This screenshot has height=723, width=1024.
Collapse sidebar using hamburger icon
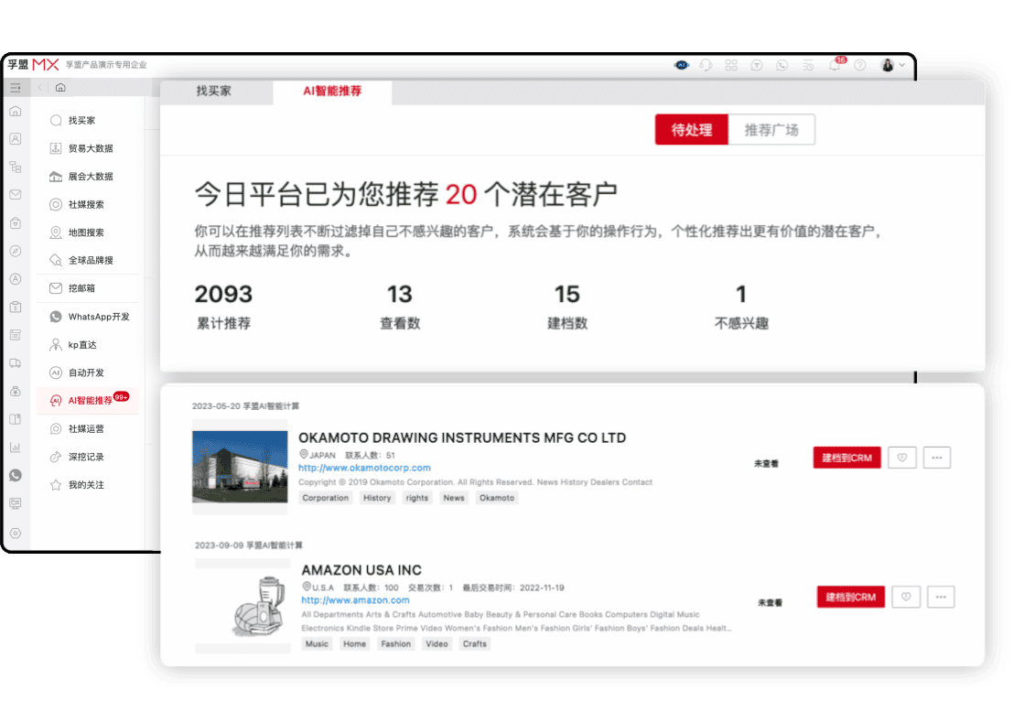[x=16, y=87]
